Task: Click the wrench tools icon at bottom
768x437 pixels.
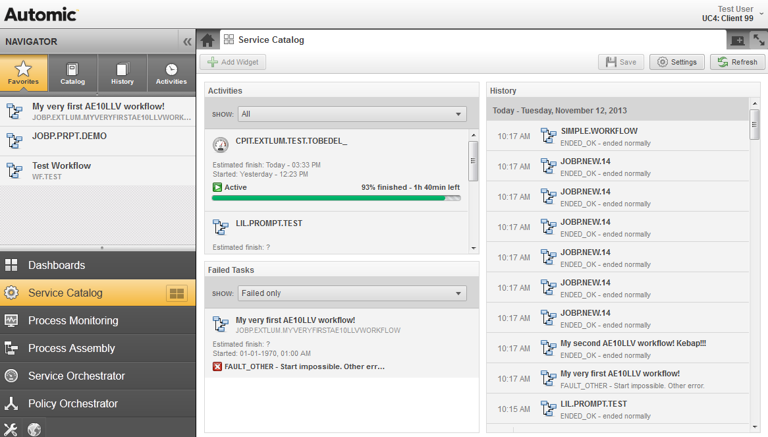Action: (11, 429)
